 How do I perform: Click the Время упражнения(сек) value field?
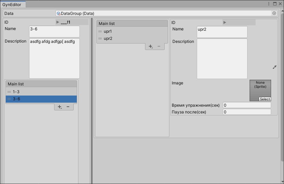click(247, 105)
